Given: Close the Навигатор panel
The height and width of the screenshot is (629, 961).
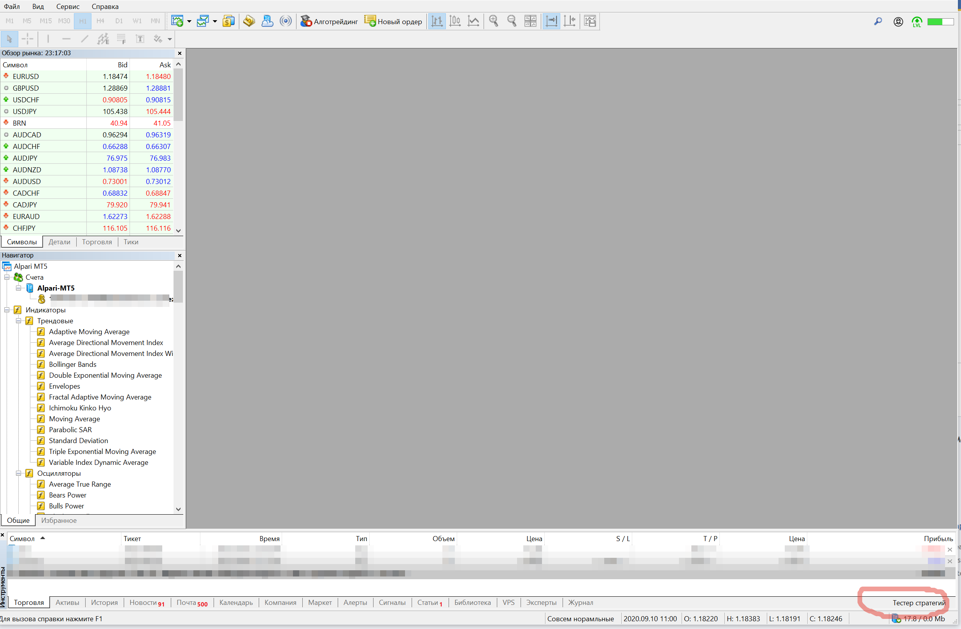Looking at the screenshot, I should (180, 256).
